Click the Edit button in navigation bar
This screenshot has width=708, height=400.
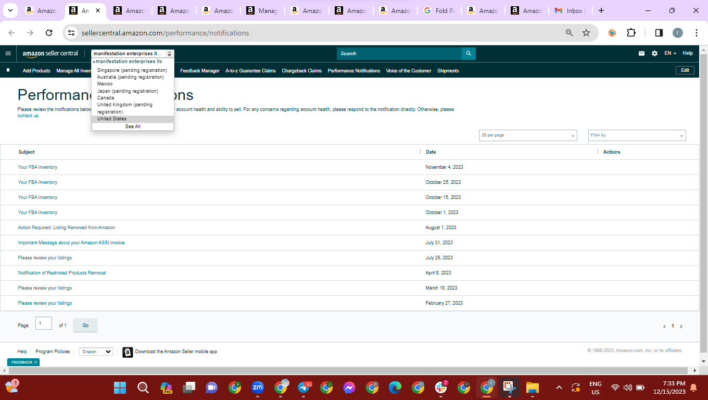685,70
